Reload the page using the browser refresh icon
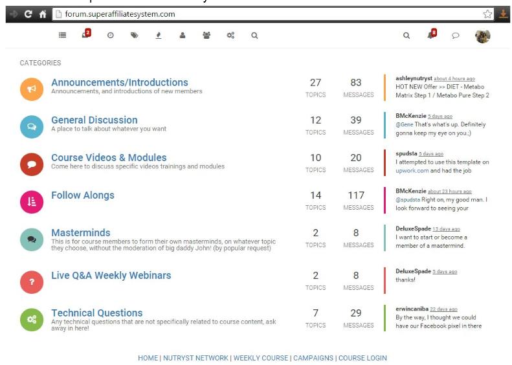Screen dimensions: 512x365 [x=28, y=14]
